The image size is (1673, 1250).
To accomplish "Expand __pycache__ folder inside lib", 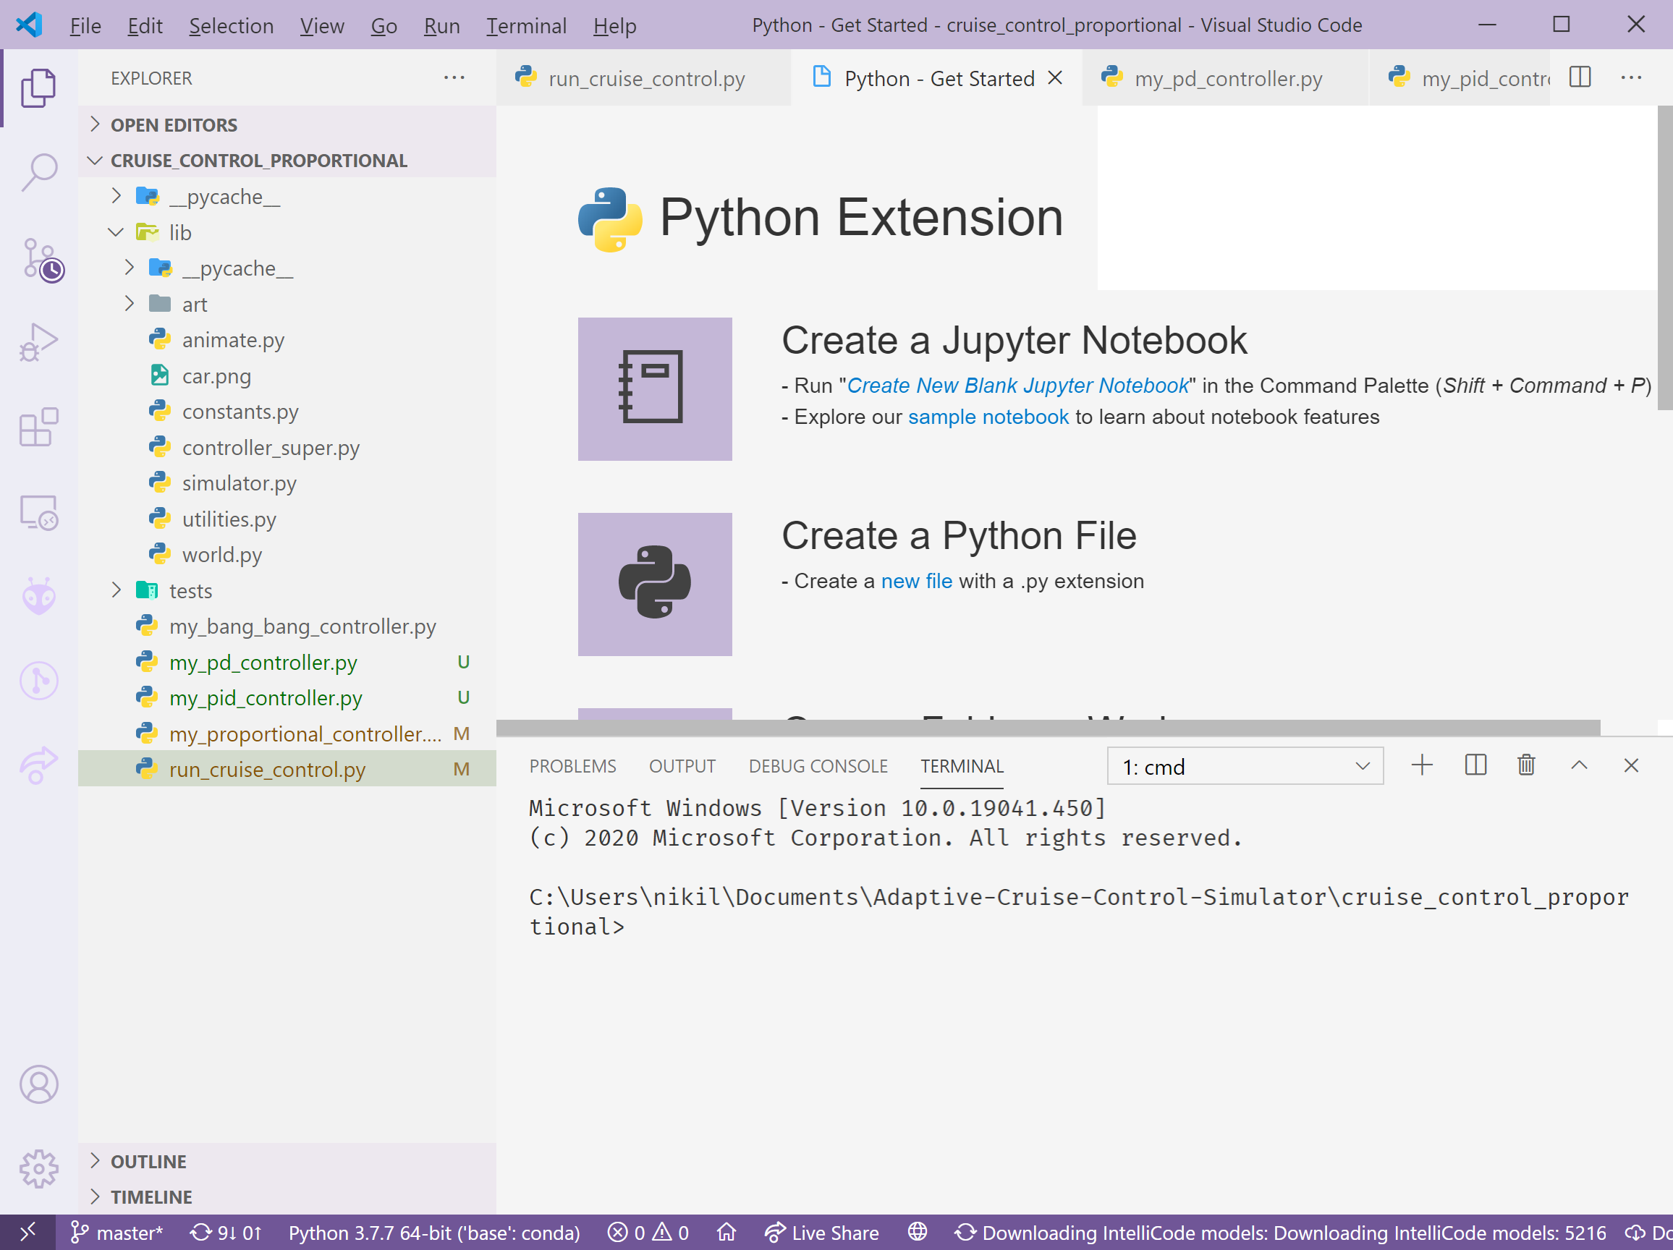I will tap(287, 268).
